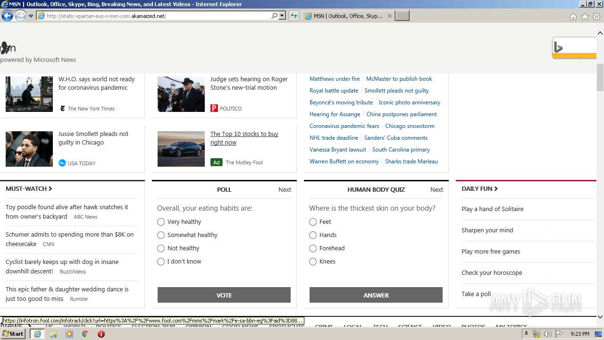Viewport: 604px width, 340px height.
Task: Open Matthews under fire trending link
Action: pos(335,79)
